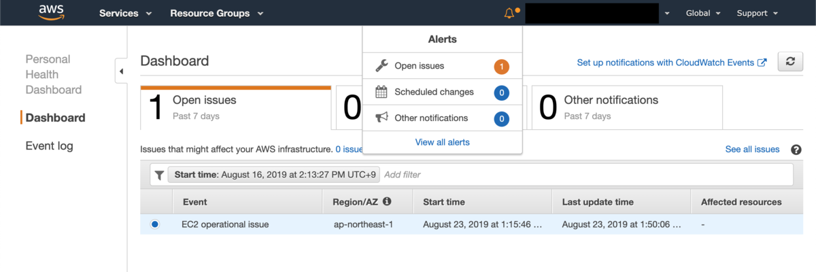Click the refresh button icon
Image resolution: width=816 pixels, height=272 pixels.
click(789, 61)
